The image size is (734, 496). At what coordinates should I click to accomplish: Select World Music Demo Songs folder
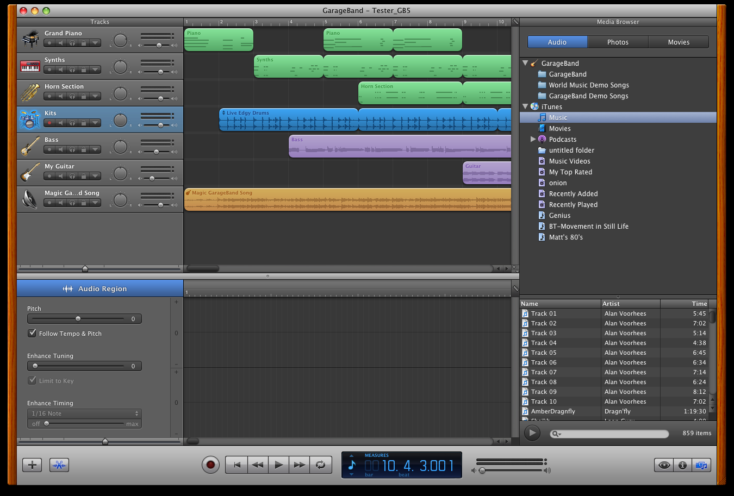tap(589, 85)
